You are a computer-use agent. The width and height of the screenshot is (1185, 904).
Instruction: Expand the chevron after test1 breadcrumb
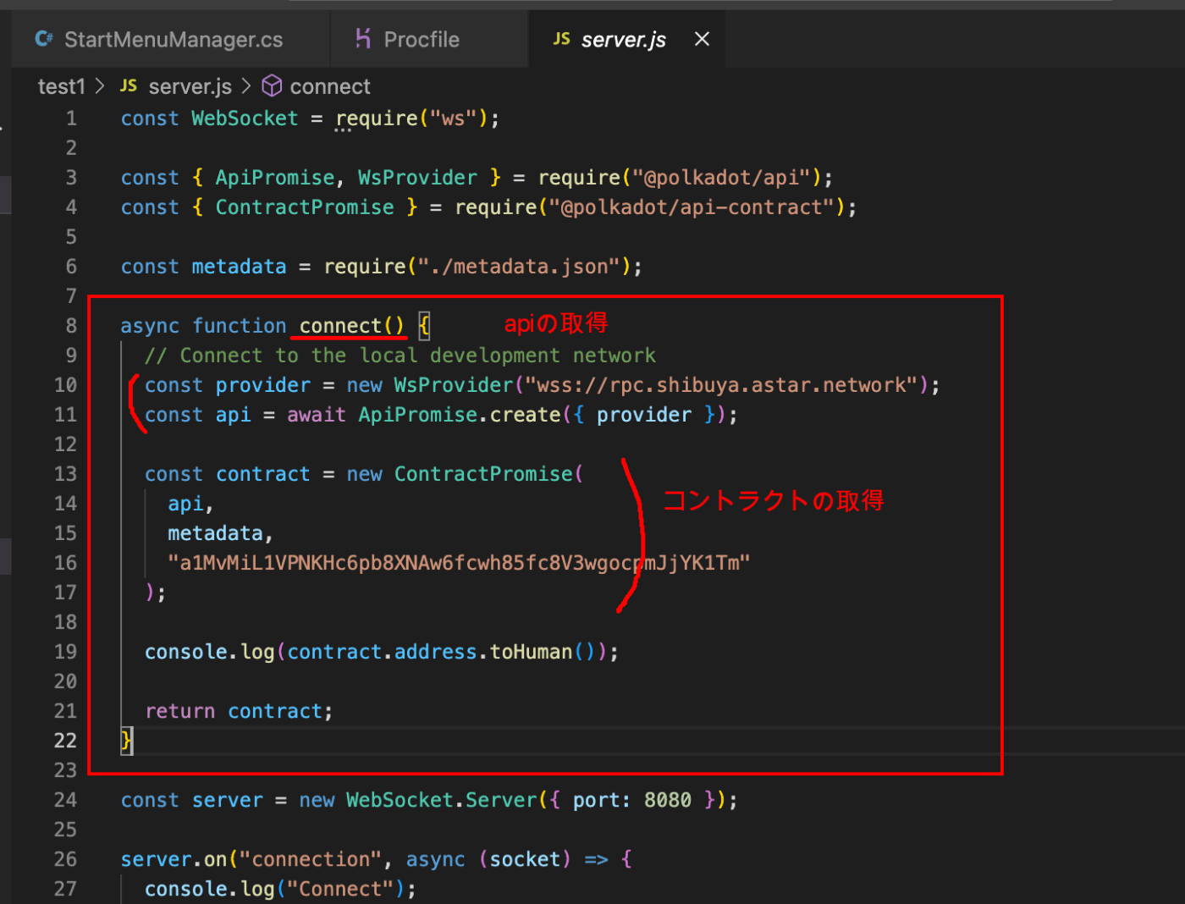click(x=100, y=85)
